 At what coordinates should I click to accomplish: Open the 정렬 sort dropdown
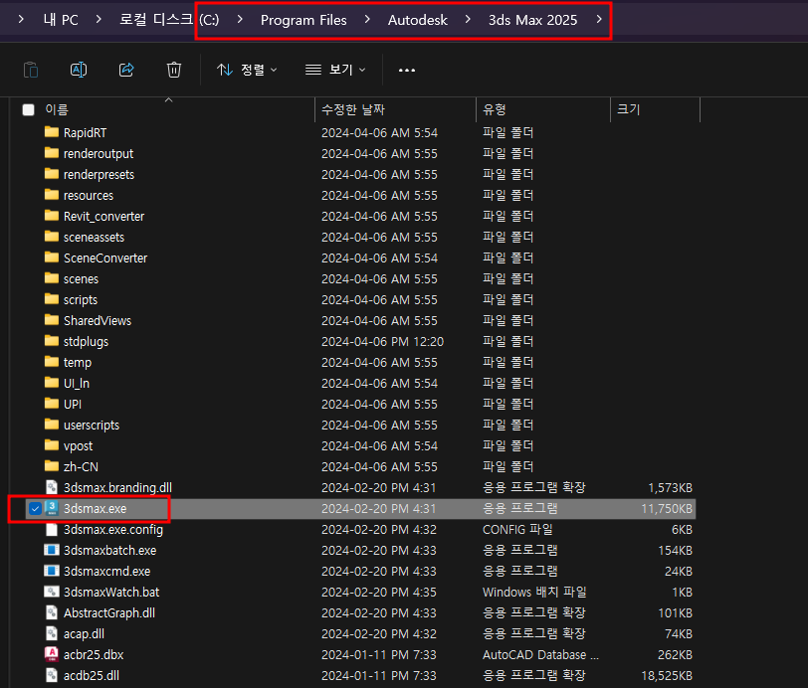point(247,70)
